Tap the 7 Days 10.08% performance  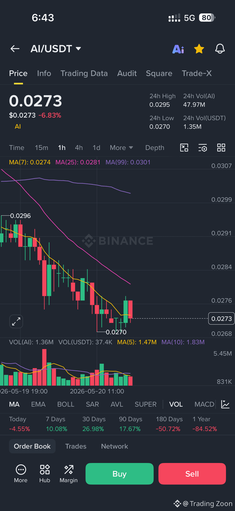(x=56, y=424)
